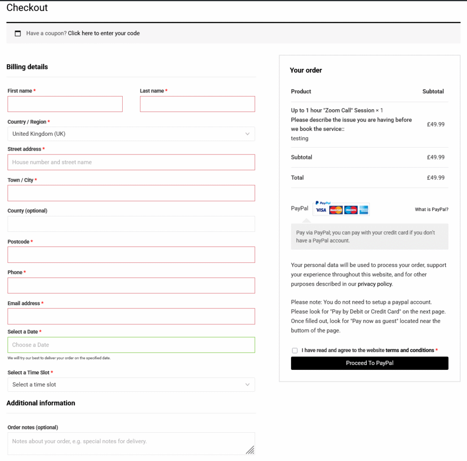Click the PayPal card logos image
Image resolution: width=467 pixels, height=461 pixels.
[x=341, y=209]
